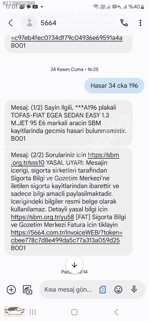The height and width of the screenshot is (321, 149).
Task: Open the gallery camera attachment icon
Action: (27, 290)
